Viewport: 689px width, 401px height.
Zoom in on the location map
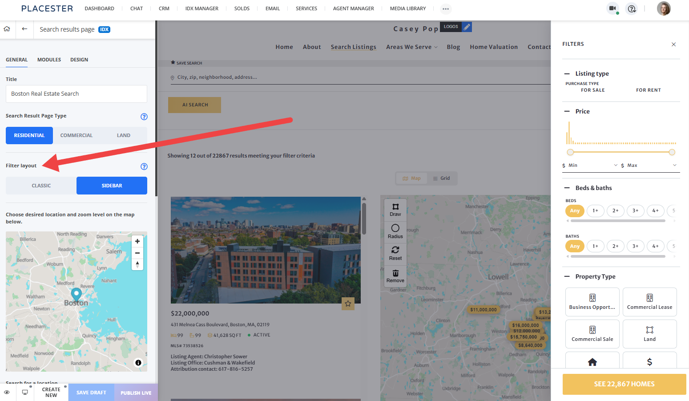coord(137,241)
